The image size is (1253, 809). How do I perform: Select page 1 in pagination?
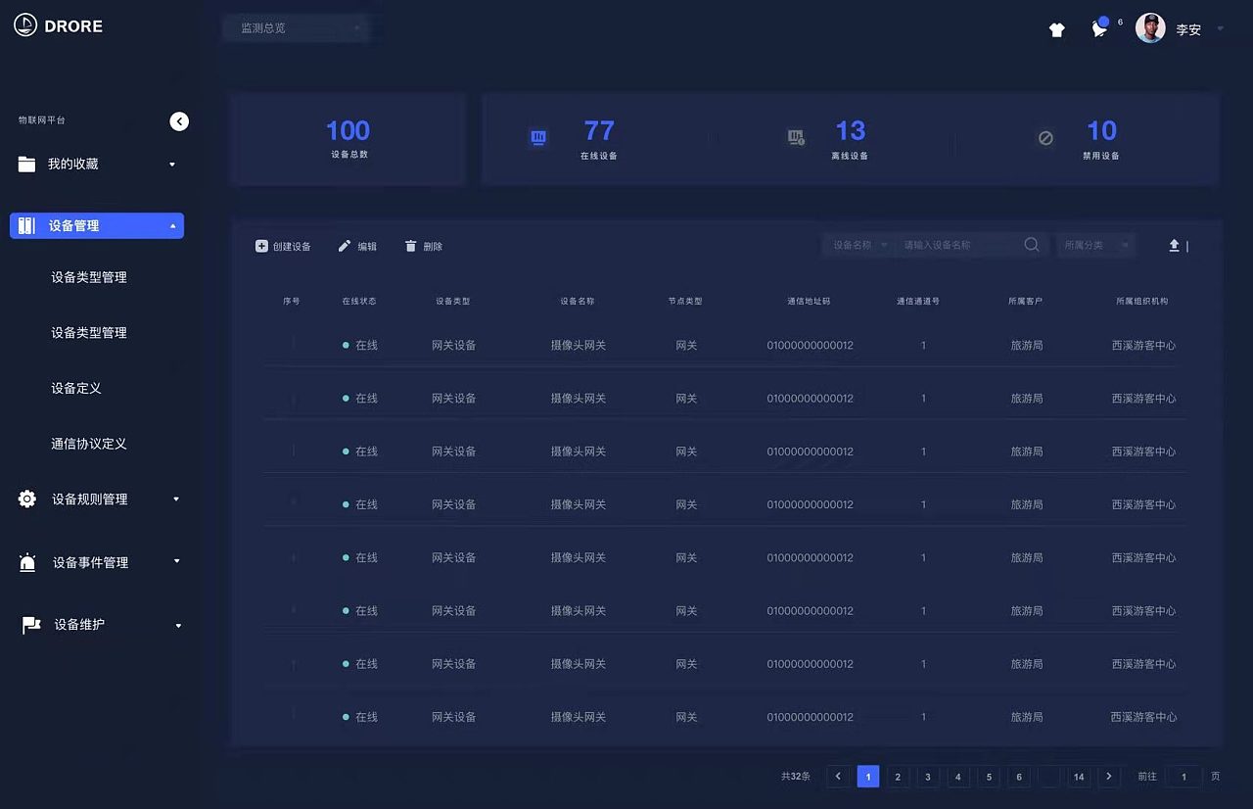[x=868, y=777]
